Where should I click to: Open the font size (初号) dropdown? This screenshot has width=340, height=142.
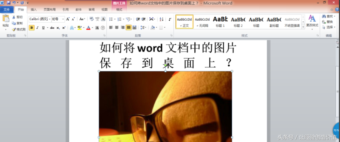[x=63, y=19]
